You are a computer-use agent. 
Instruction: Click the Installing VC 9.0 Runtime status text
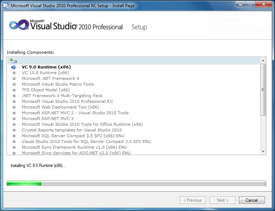[x=38, y=166]
